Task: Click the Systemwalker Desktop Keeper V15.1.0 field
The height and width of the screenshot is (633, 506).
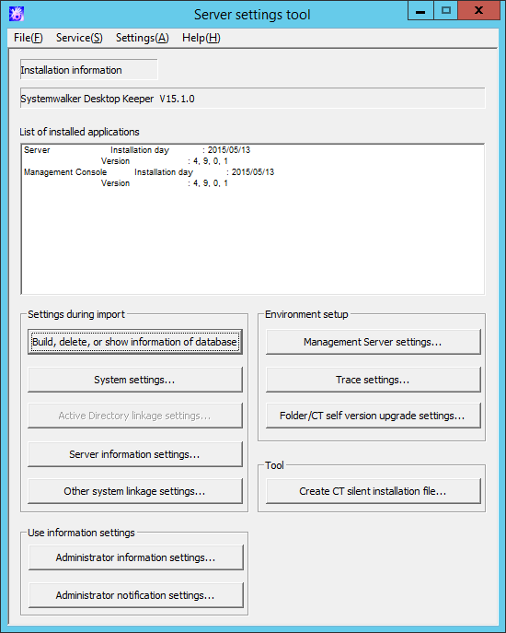Action: 252,99
